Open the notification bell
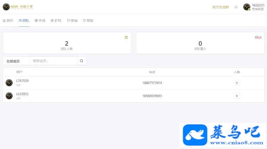 [236, 7]
